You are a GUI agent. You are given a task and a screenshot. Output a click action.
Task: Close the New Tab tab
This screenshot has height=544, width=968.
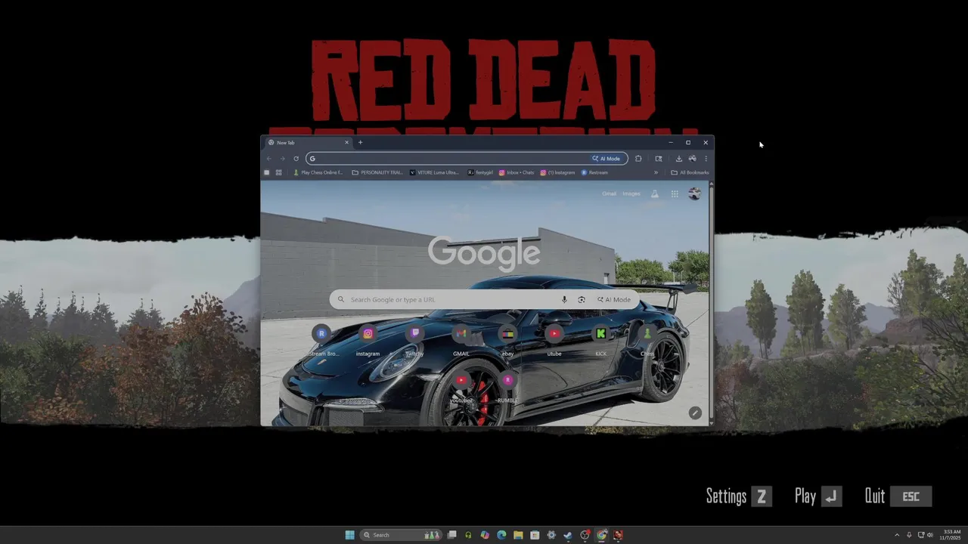tap(347, 142)
